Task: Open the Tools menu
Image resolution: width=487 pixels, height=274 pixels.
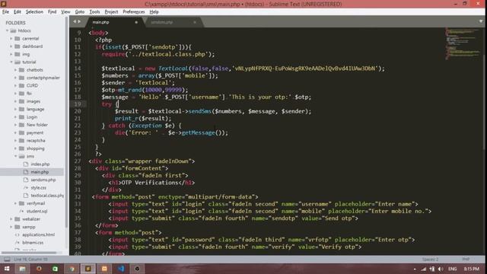Action: click(x=94, y=12)
